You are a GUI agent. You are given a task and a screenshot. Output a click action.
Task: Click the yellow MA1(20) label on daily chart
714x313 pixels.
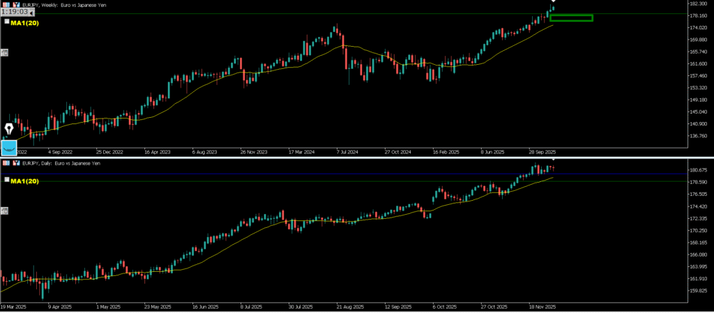(24, 181)
